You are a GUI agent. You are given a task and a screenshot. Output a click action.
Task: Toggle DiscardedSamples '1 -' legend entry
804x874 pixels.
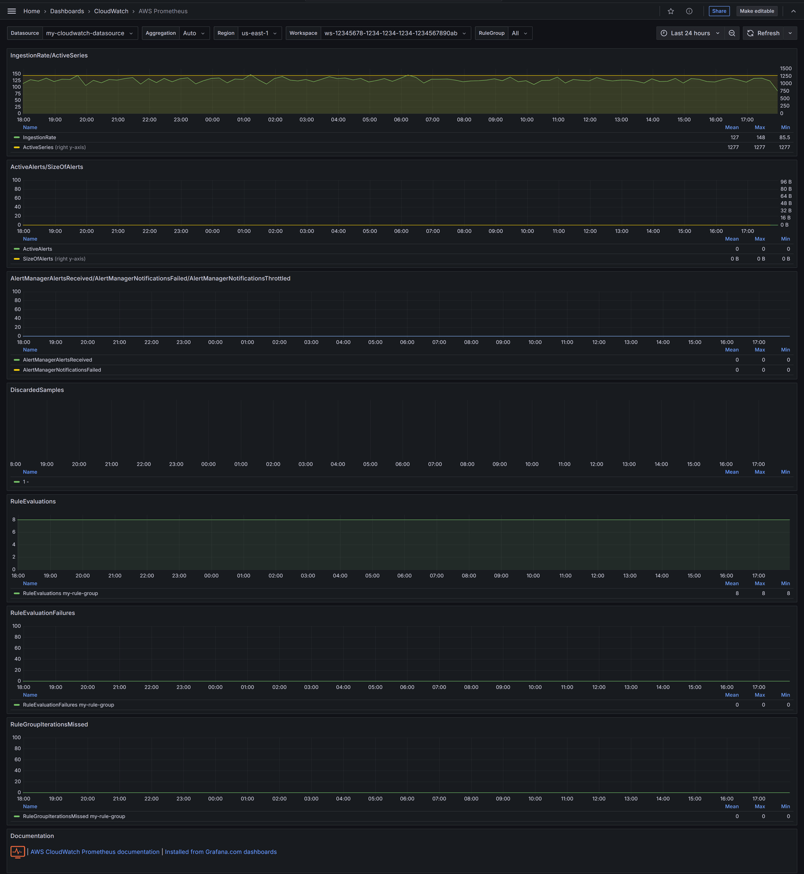(x=26, y=482)
